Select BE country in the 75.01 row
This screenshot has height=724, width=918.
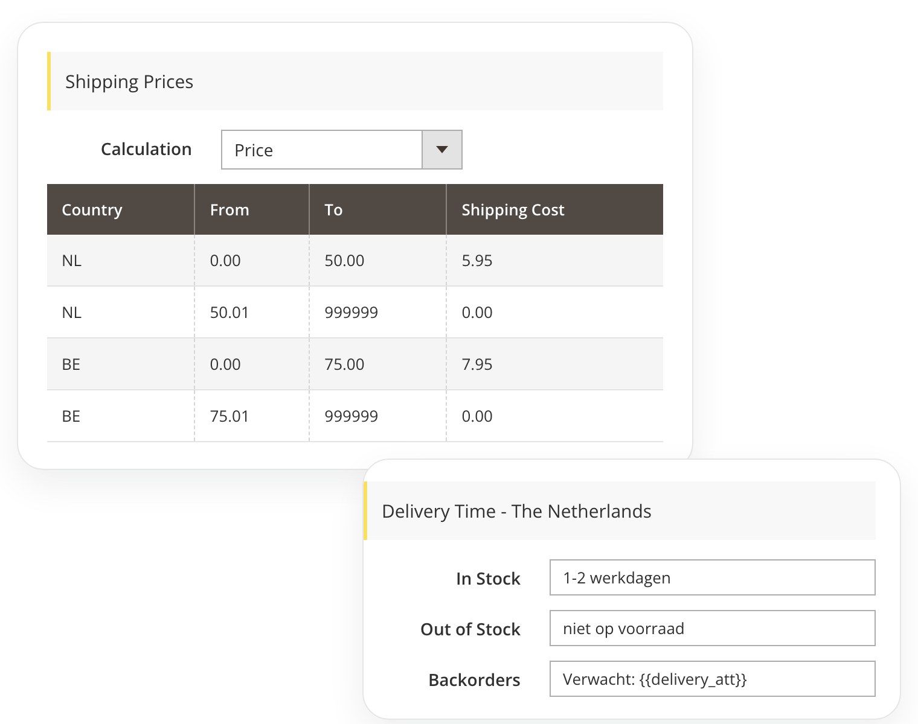[71, 416]
